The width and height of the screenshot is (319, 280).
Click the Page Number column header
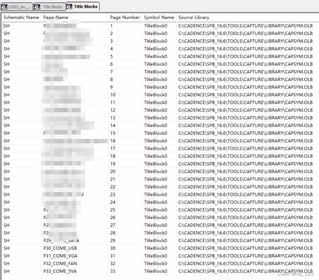tap(125, 17)
